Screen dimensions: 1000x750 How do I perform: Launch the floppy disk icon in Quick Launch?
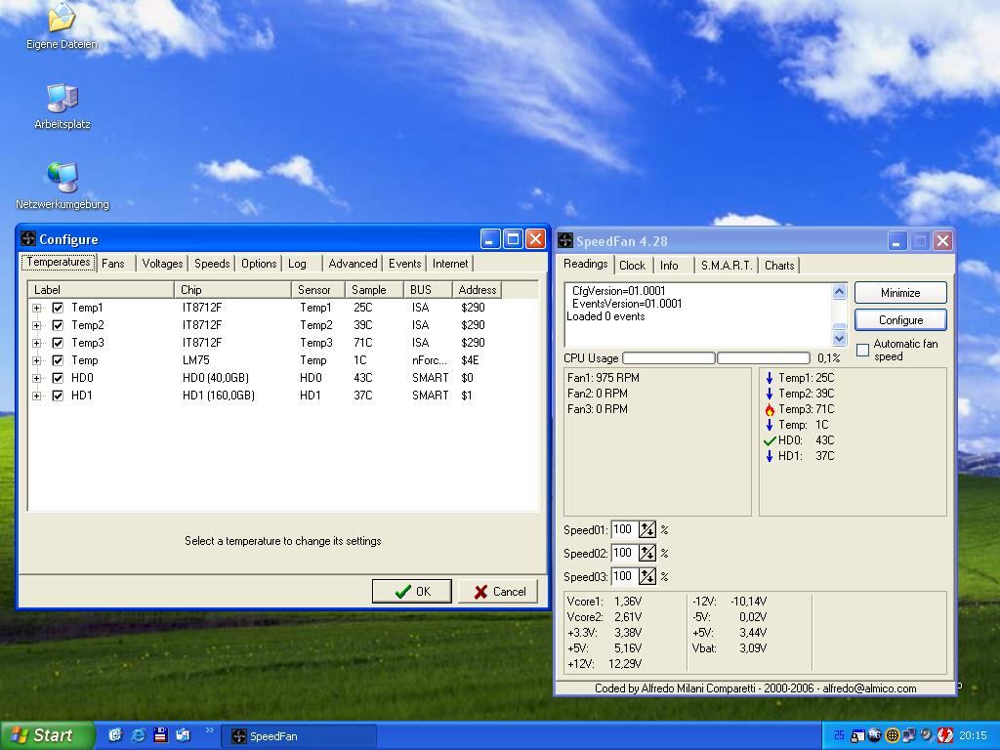point(160,735)
